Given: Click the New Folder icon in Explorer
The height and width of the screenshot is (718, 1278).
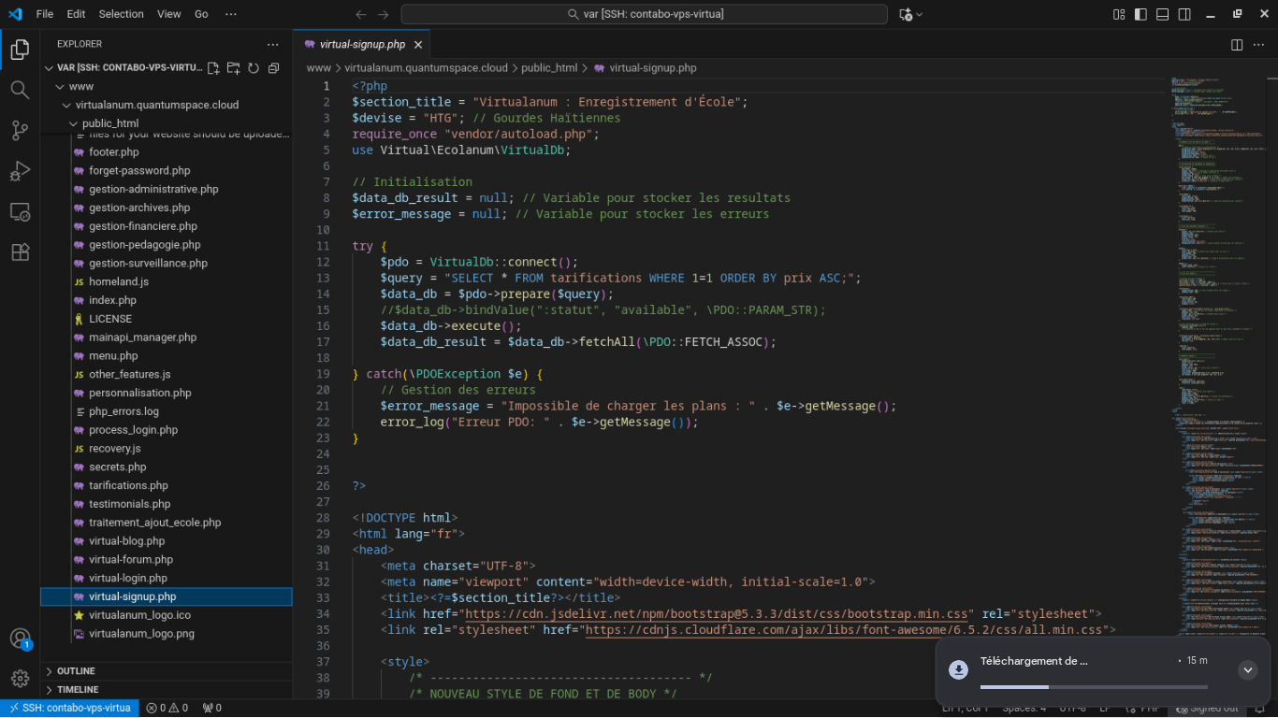Looking at the screenshot, I should click(x=233, y=68).
